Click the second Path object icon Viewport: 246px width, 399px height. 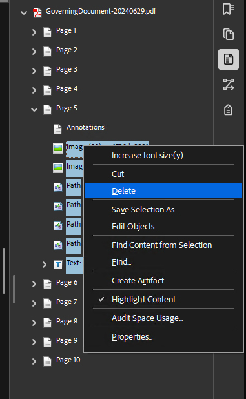click(58, 207)
